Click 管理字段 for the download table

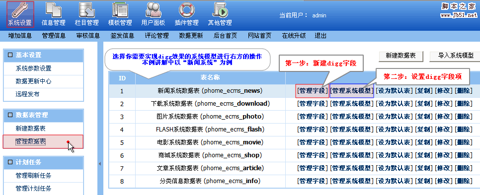coord(312,104)
